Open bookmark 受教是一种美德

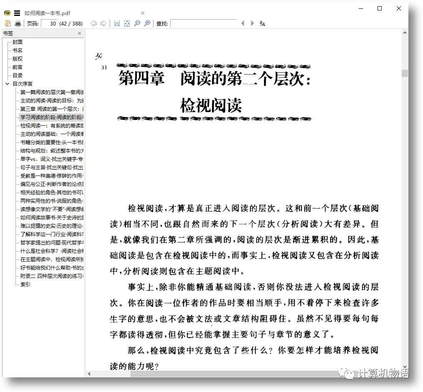point(52,176)
